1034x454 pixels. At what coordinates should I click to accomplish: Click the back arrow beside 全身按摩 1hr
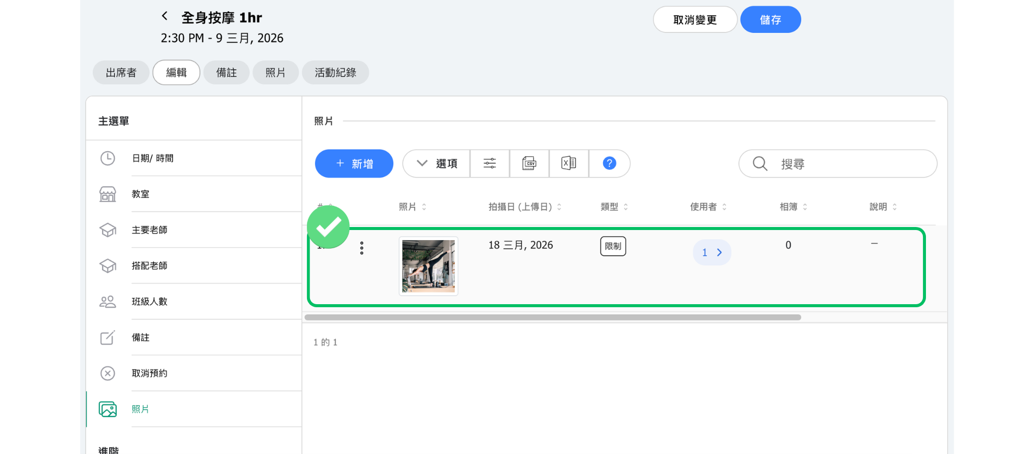click(165, 16)
